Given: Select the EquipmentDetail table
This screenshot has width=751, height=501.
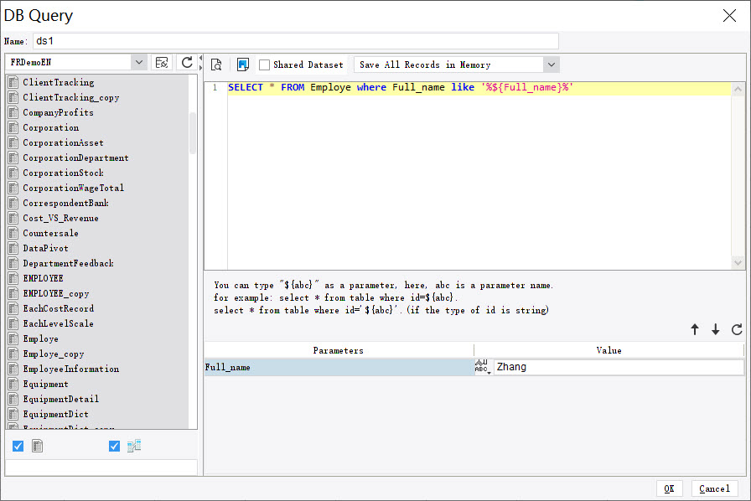Looking at the screenshot, I should tap(60, 399).
